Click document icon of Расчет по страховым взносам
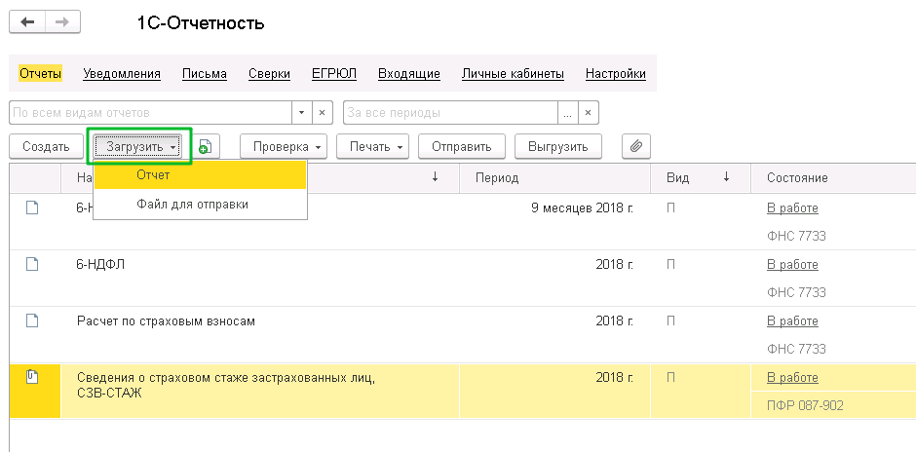The image size is (916, 452). [33, 321]
